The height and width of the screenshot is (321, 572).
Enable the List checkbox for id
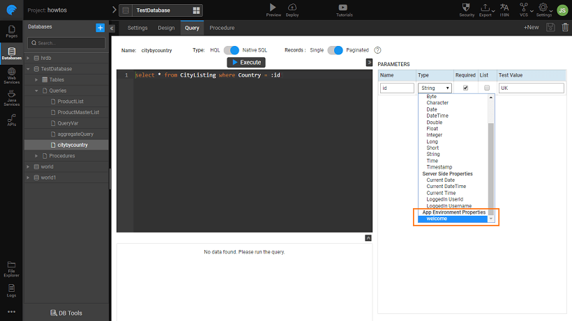click(x=487, y=88)
